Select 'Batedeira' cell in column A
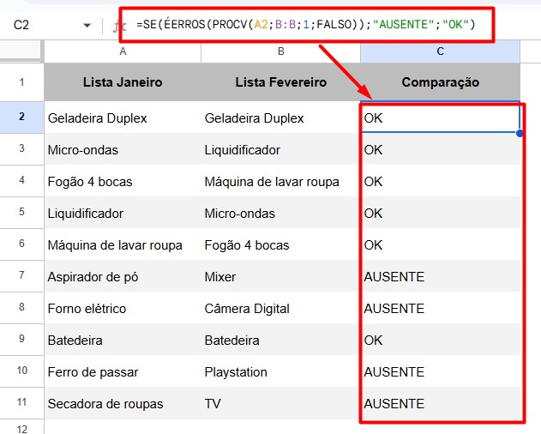This screenshot has height=434, width=541. tap(123, 341)
